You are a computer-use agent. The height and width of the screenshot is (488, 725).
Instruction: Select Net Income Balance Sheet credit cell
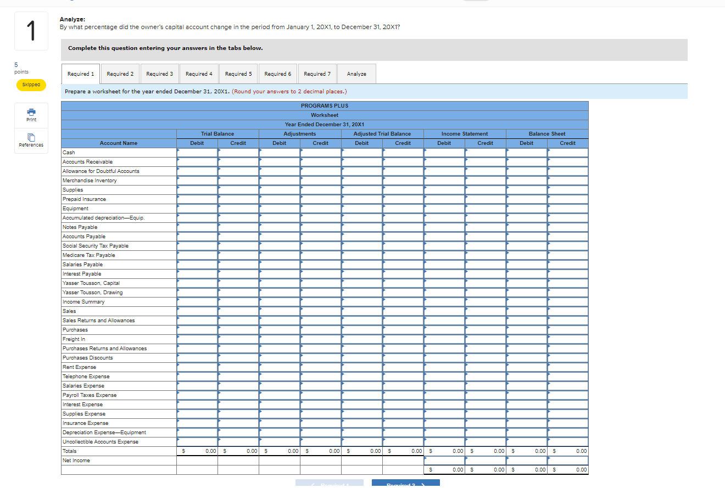coord(568,461)
